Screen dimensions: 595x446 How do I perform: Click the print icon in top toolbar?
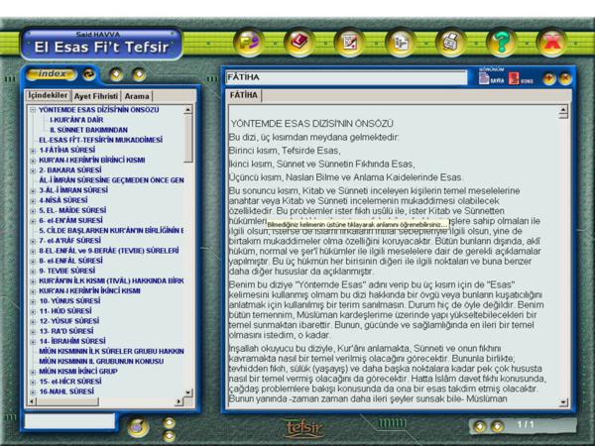(450, 43)
